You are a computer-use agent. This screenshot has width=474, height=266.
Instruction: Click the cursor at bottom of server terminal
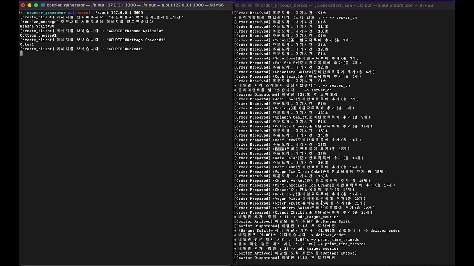coord(235,262)
